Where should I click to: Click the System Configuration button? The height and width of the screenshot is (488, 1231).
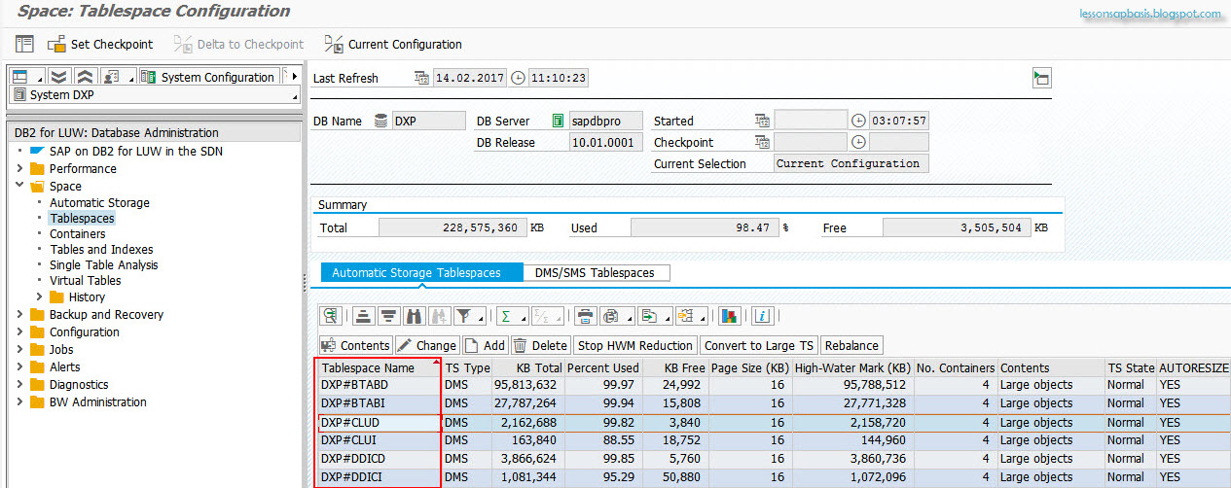pos(208,77)
